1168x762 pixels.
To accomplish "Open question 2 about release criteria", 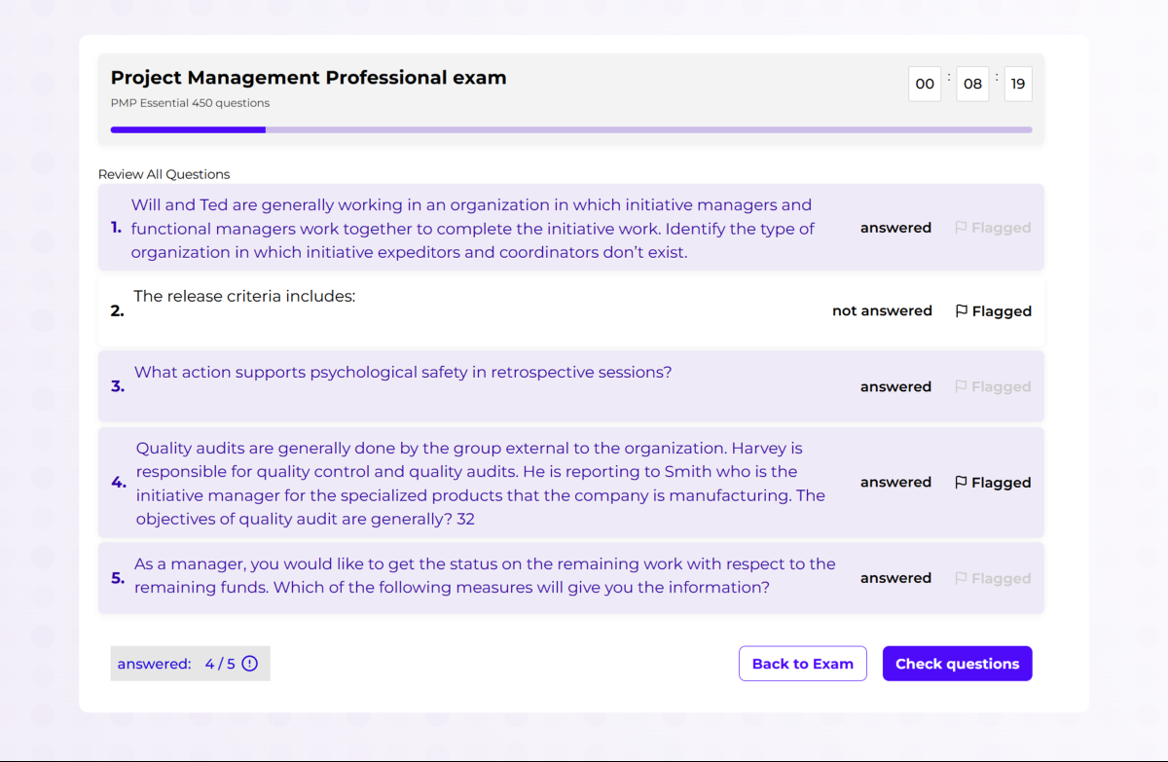I will click(x=244, y=296).
